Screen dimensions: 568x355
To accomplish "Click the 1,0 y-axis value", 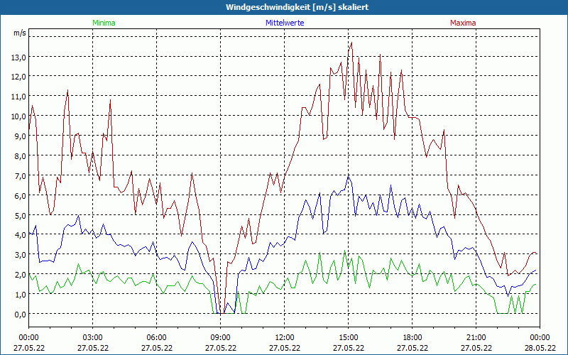I will click(x=21, y=294).
